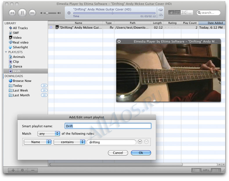Open Browse Now in downloads
Image resolution: width=229 pixels, height=181 pixels.
22,81
